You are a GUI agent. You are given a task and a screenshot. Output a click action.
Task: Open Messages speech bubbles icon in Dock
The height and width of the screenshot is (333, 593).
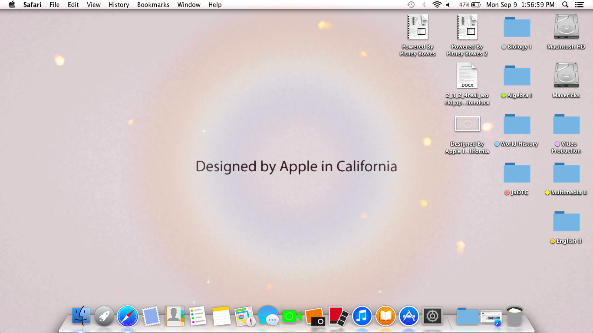pos(268,316)
